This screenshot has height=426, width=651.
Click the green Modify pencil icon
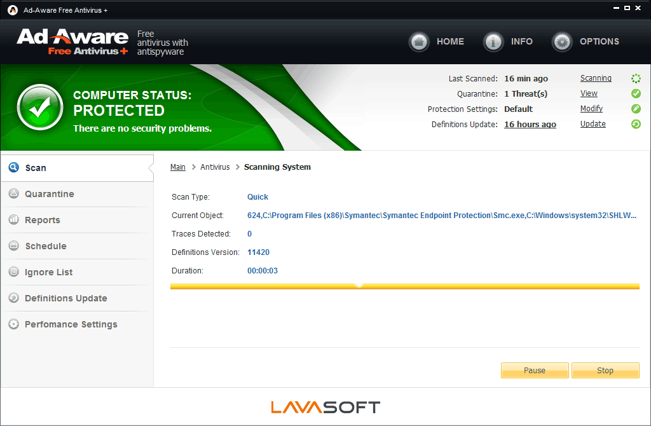click(x=636, y=109)
